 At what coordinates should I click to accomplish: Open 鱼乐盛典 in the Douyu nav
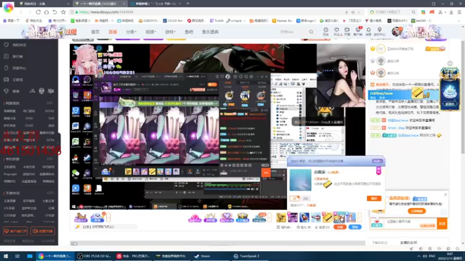[x=210, y=32]
